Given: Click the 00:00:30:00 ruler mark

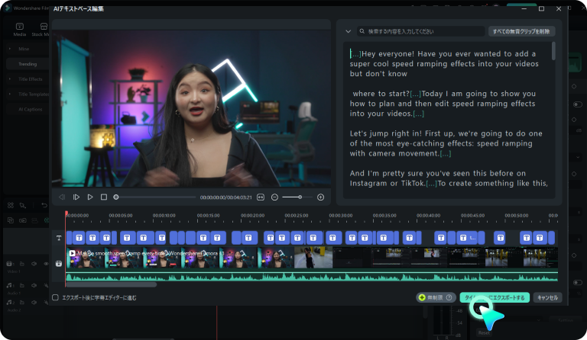Looking at the screenshot, I should pos(340,215).
